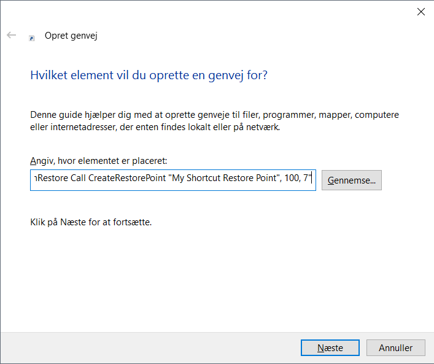Click the back arrow in the wizard header
The width and height of the screenshot is (434, 364).
tap(11, 35)
